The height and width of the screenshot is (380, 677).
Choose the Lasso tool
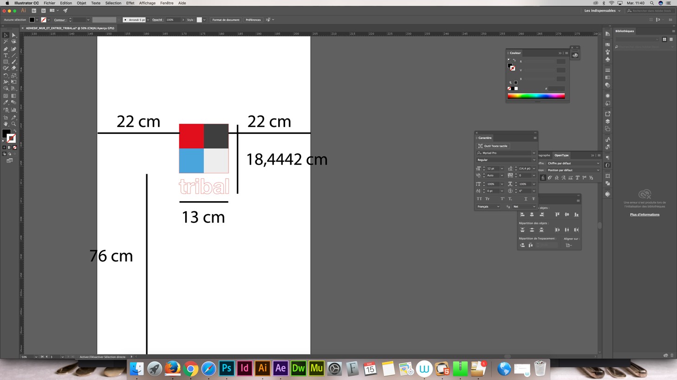coord(13,42)
